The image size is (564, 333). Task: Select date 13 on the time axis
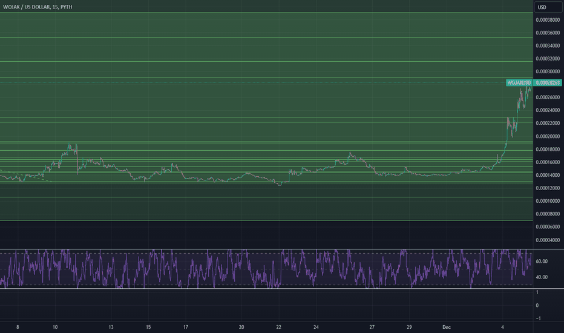point(111,327)
